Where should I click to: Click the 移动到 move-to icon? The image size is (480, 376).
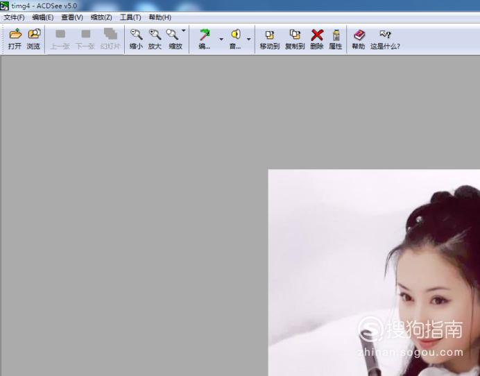tap(269, 39)
